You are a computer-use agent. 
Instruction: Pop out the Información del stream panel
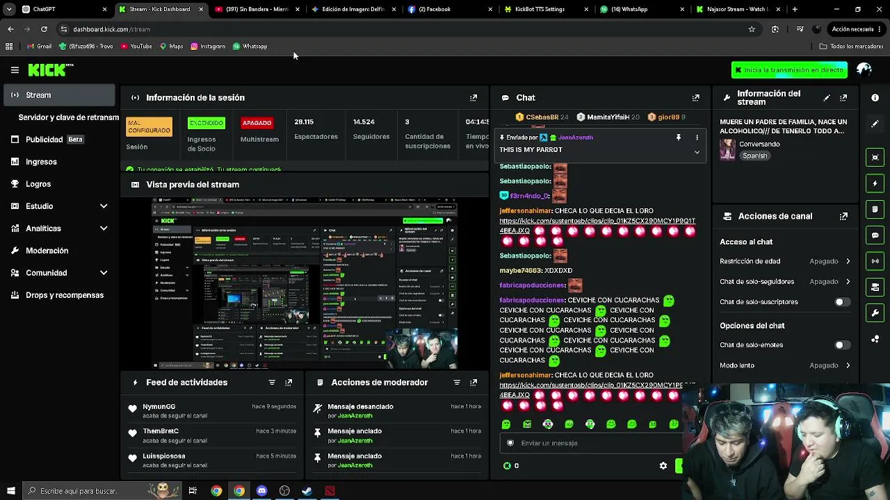point(843,98)
